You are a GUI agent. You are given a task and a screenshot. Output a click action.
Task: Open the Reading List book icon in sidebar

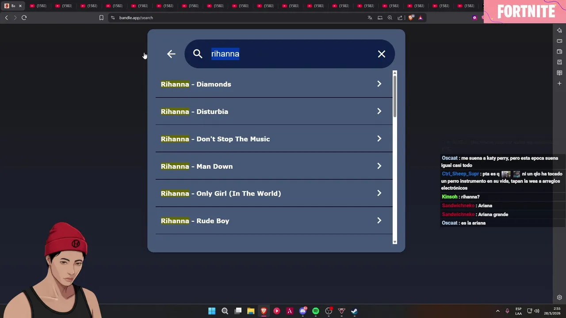pos(559,73)
